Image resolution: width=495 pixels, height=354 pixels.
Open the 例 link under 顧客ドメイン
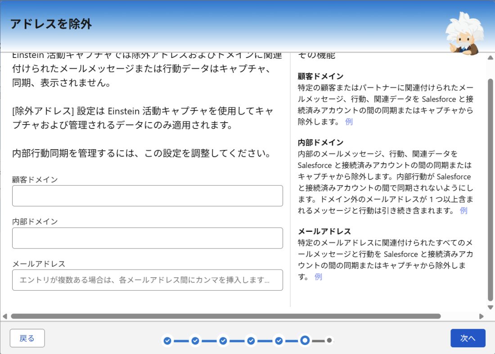click(349, 122)
